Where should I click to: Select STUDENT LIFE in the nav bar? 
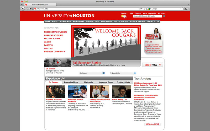click(x=92, y=21)
